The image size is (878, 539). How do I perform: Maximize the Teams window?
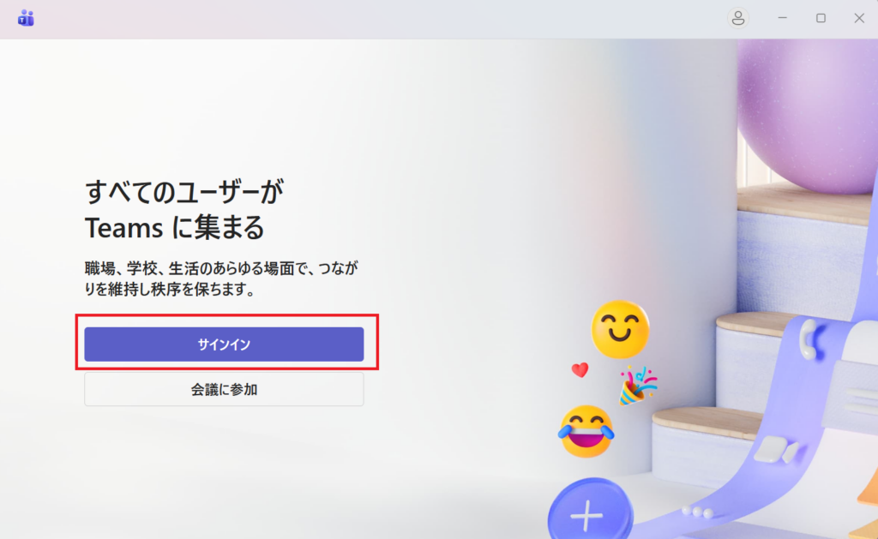point(821,19)
